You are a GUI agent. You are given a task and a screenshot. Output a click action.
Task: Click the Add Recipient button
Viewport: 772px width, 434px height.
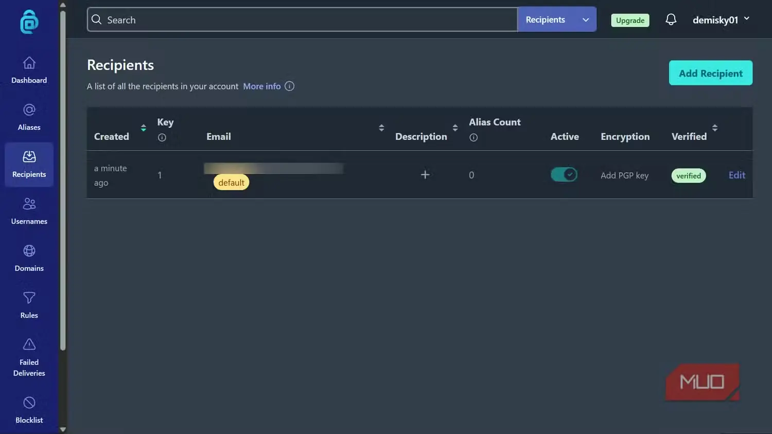pos(711,73)
